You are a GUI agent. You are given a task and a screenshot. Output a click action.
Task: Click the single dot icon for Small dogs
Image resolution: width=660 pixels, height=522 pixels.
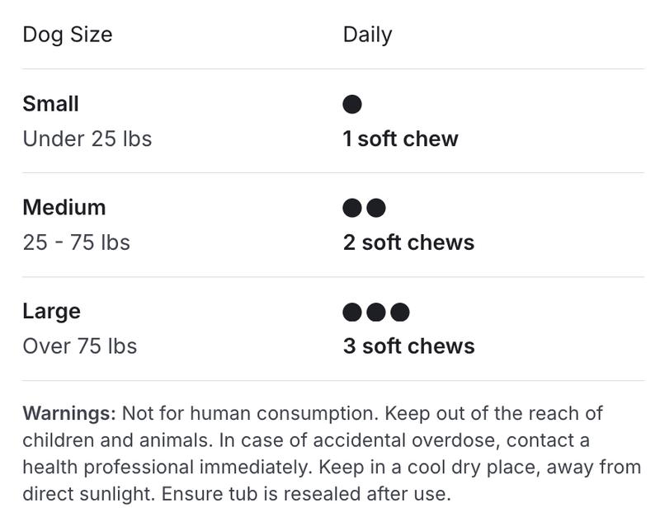tap(352, 105)
